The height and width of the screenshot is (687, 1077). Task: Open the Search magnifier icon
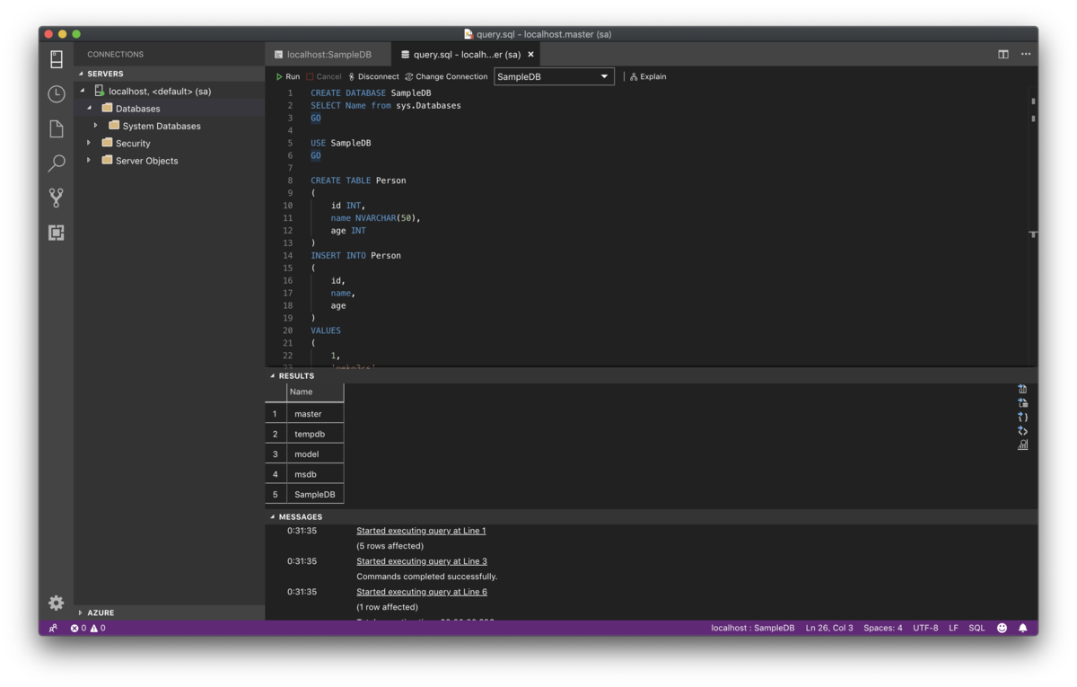pyautogui.click(x=56, y=163)
